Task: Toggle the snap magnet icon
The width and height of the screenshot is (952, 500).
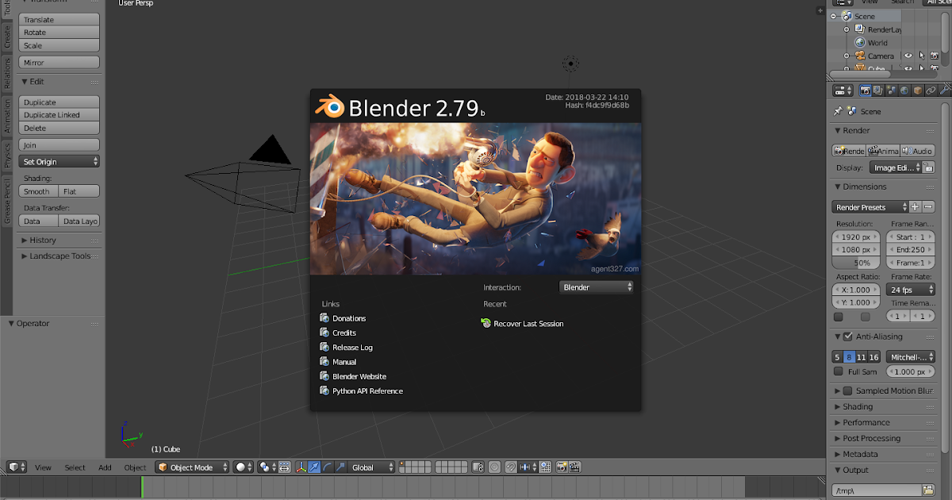Action: (511, 467)
